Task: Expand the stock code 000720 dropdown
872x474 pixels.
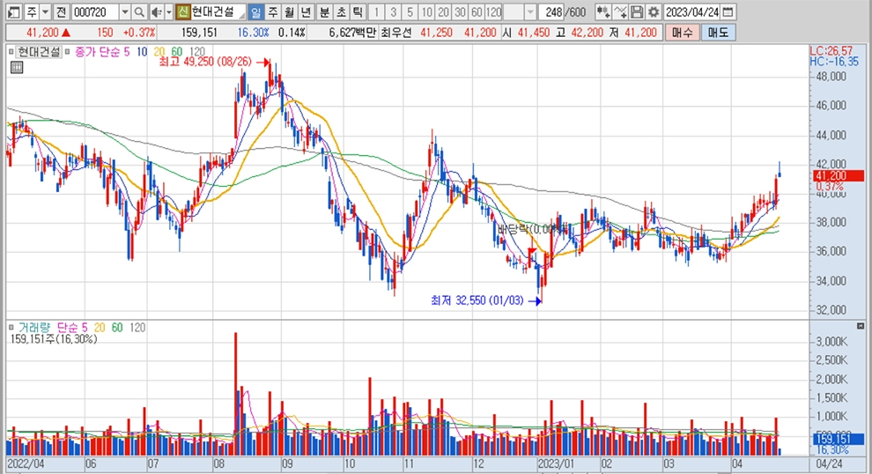Action: coord(124,12)
